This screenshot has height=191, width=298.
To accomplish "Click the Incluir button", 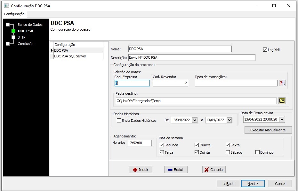I will tap(141, 170).
